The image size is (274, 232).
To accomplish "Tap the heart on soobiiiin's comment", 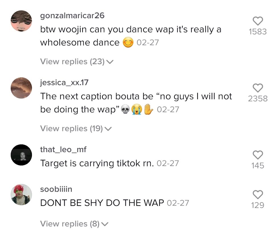I will click(x=258, y=194).
